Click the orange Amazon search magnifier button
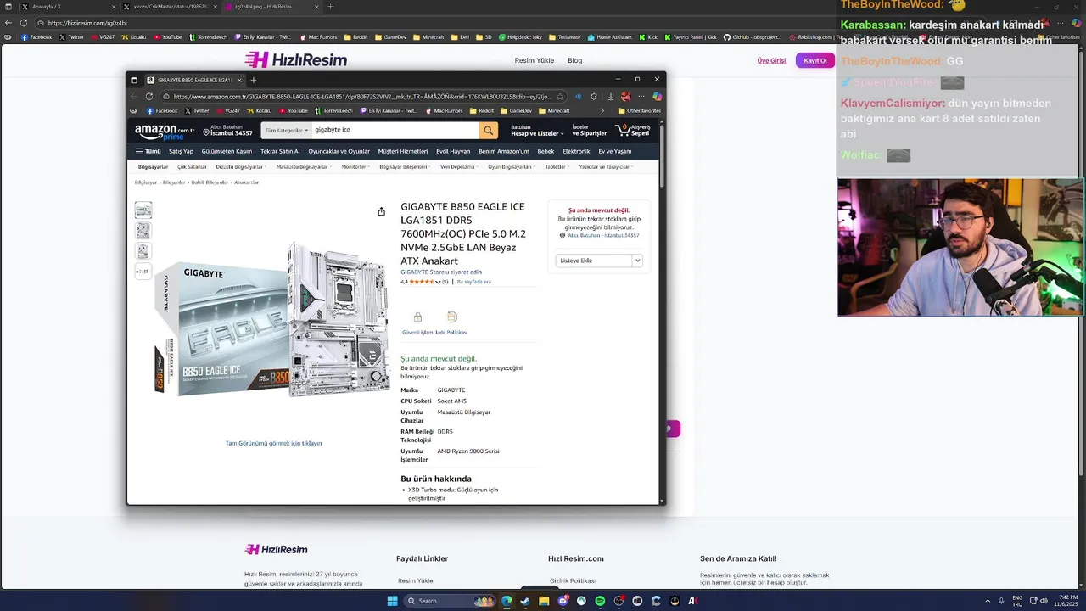Viewport: 1086px width, 611px height. click(488, 130)
